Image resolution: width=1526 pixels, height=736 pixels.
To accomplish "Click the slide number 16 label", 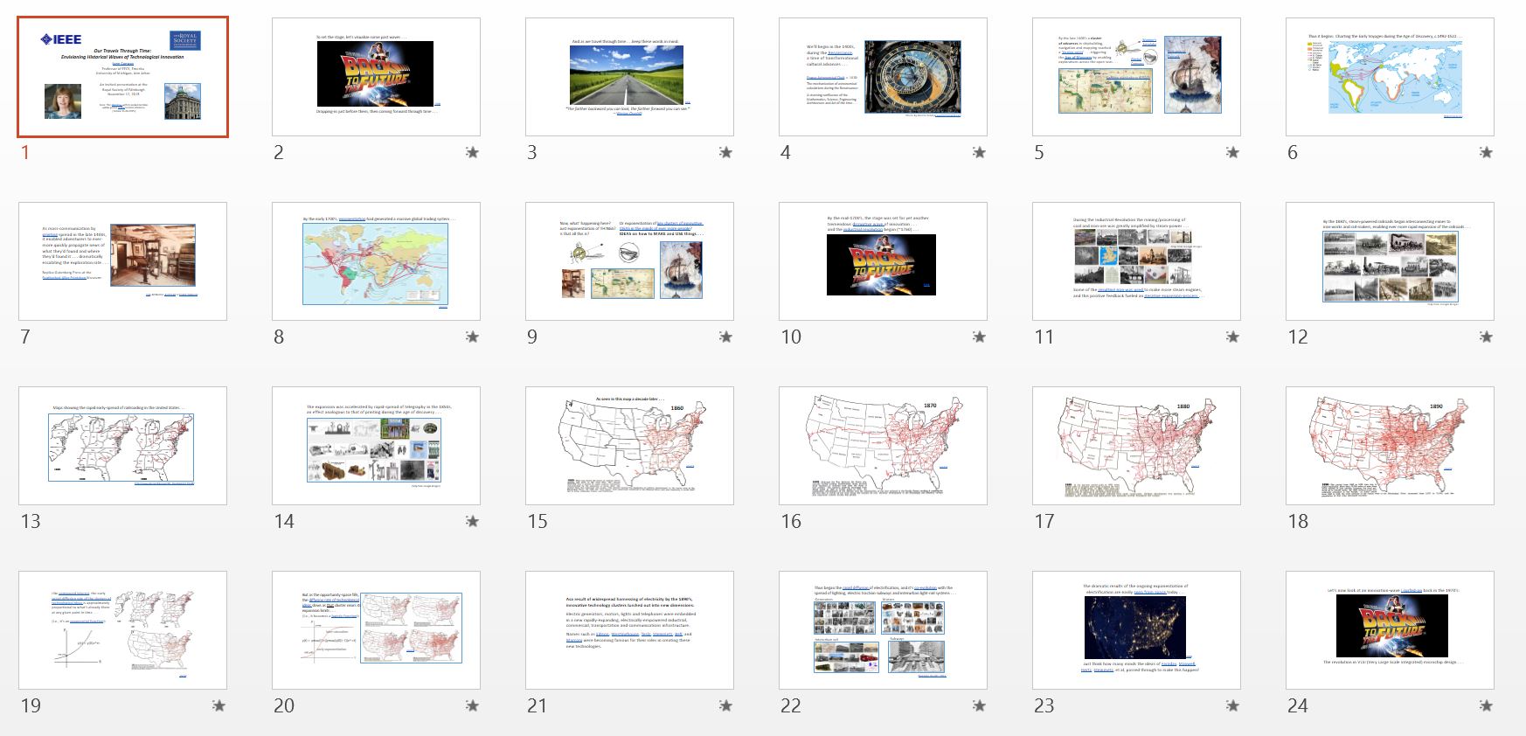I will pyautogui.click(x=791, y=522).
